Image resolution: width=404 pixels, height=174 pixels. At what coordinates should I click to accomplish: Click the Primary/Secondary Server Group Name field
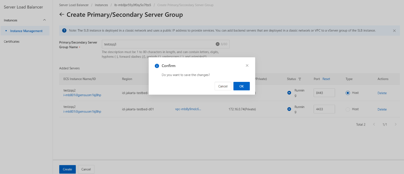(166, 44)
